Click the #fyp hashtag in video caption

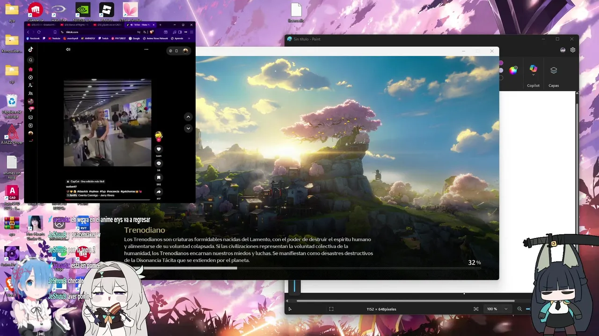click(102, 191)
